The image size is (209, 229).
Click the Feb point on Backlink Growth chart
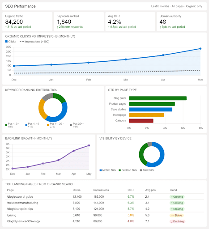[43, 163]
